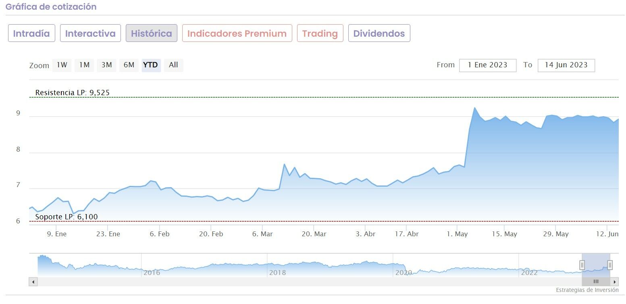Screen dimensions: 626x304
Task: Set zoom range to 1M
Action: pos(84,65)
